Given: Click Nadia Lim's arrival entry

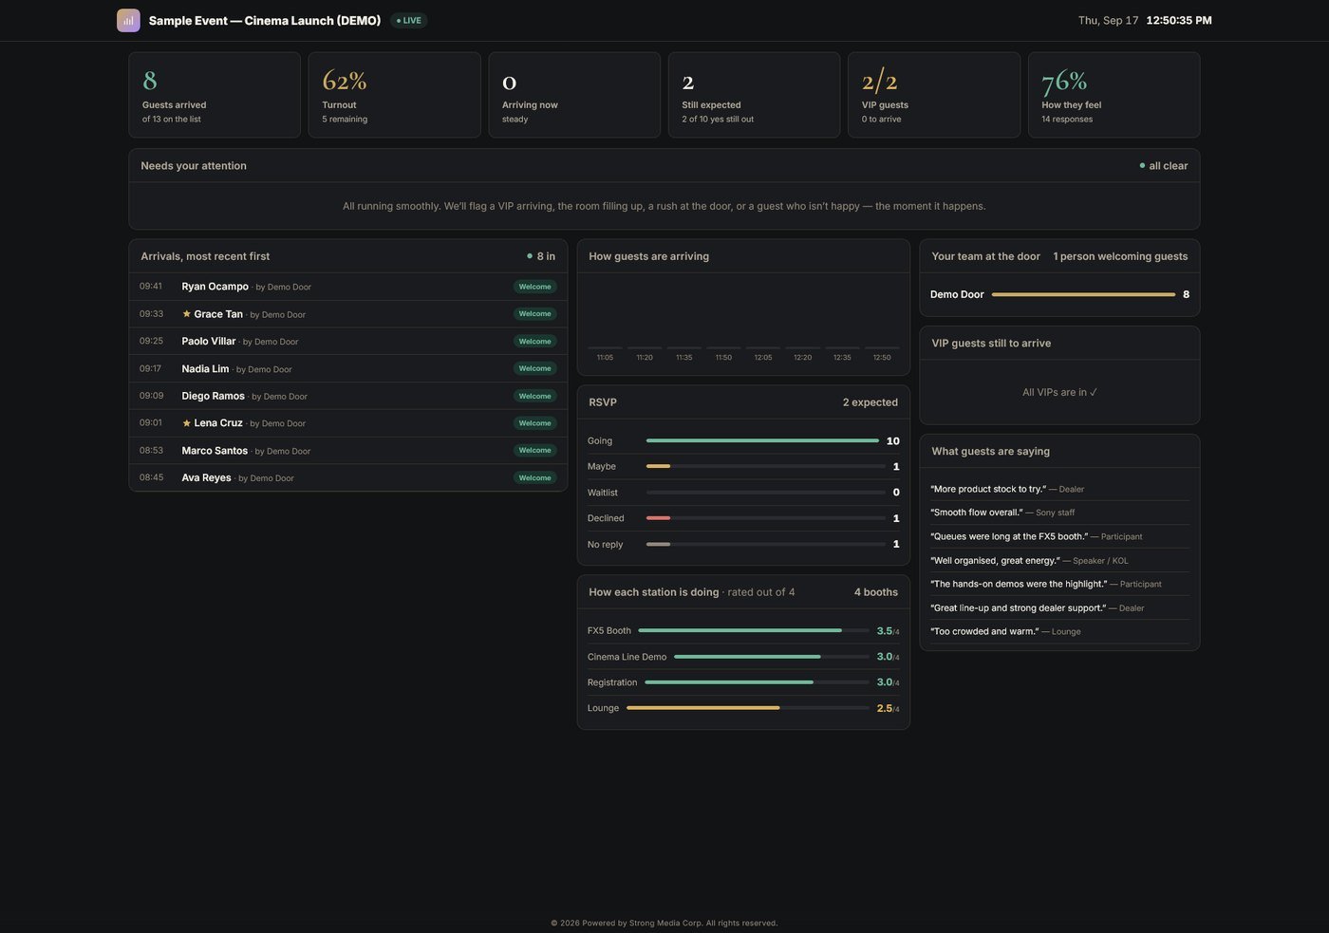Looking at the screenshot, I should click(x=348, y=368).
